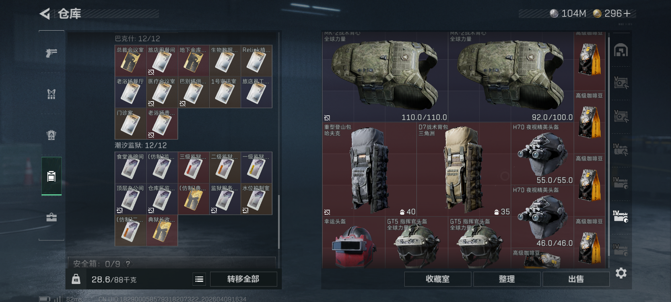
Task: Open warehouse settings gear
Action: pyautogui.click(x=621, y=273)
